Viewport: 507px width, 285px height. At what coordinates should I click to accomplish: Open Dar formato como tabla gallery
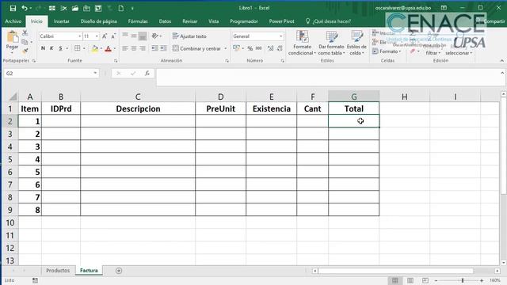click(331, 43)
